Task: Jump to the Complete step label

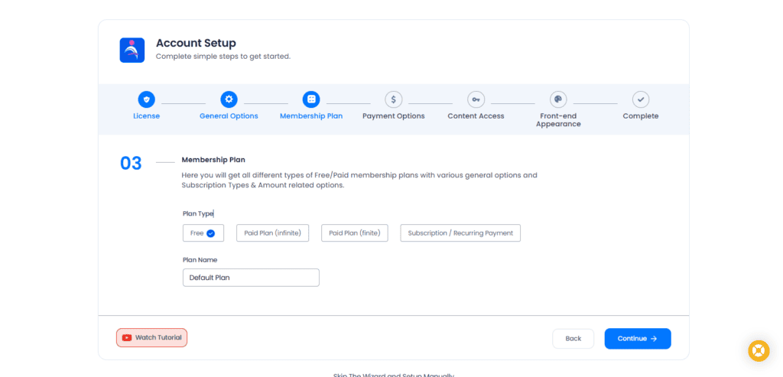Action: point(641,115)
